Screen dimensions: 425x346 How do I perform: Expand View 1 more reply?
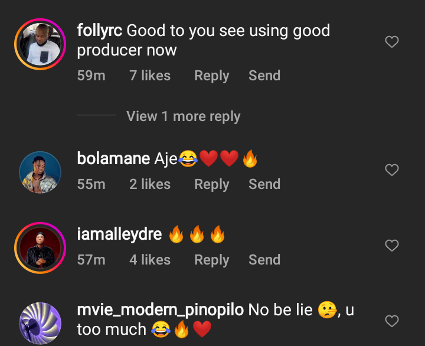coord(183,116)
